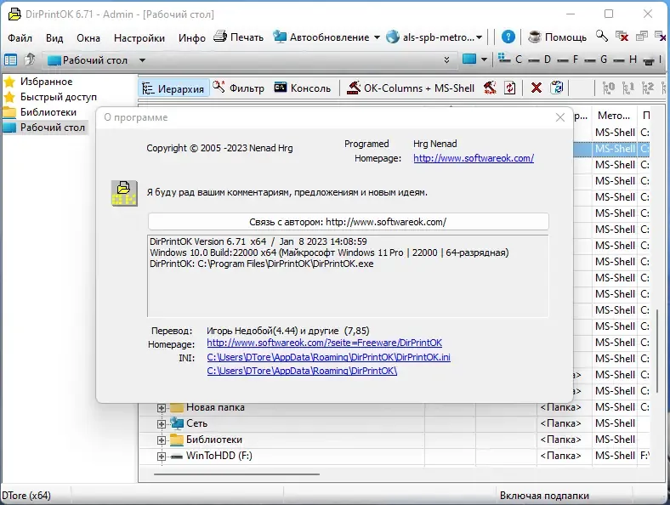This screenshot has height=505, width=670.
Task: Toggle the folder tree panel icon
Action: 10,60
